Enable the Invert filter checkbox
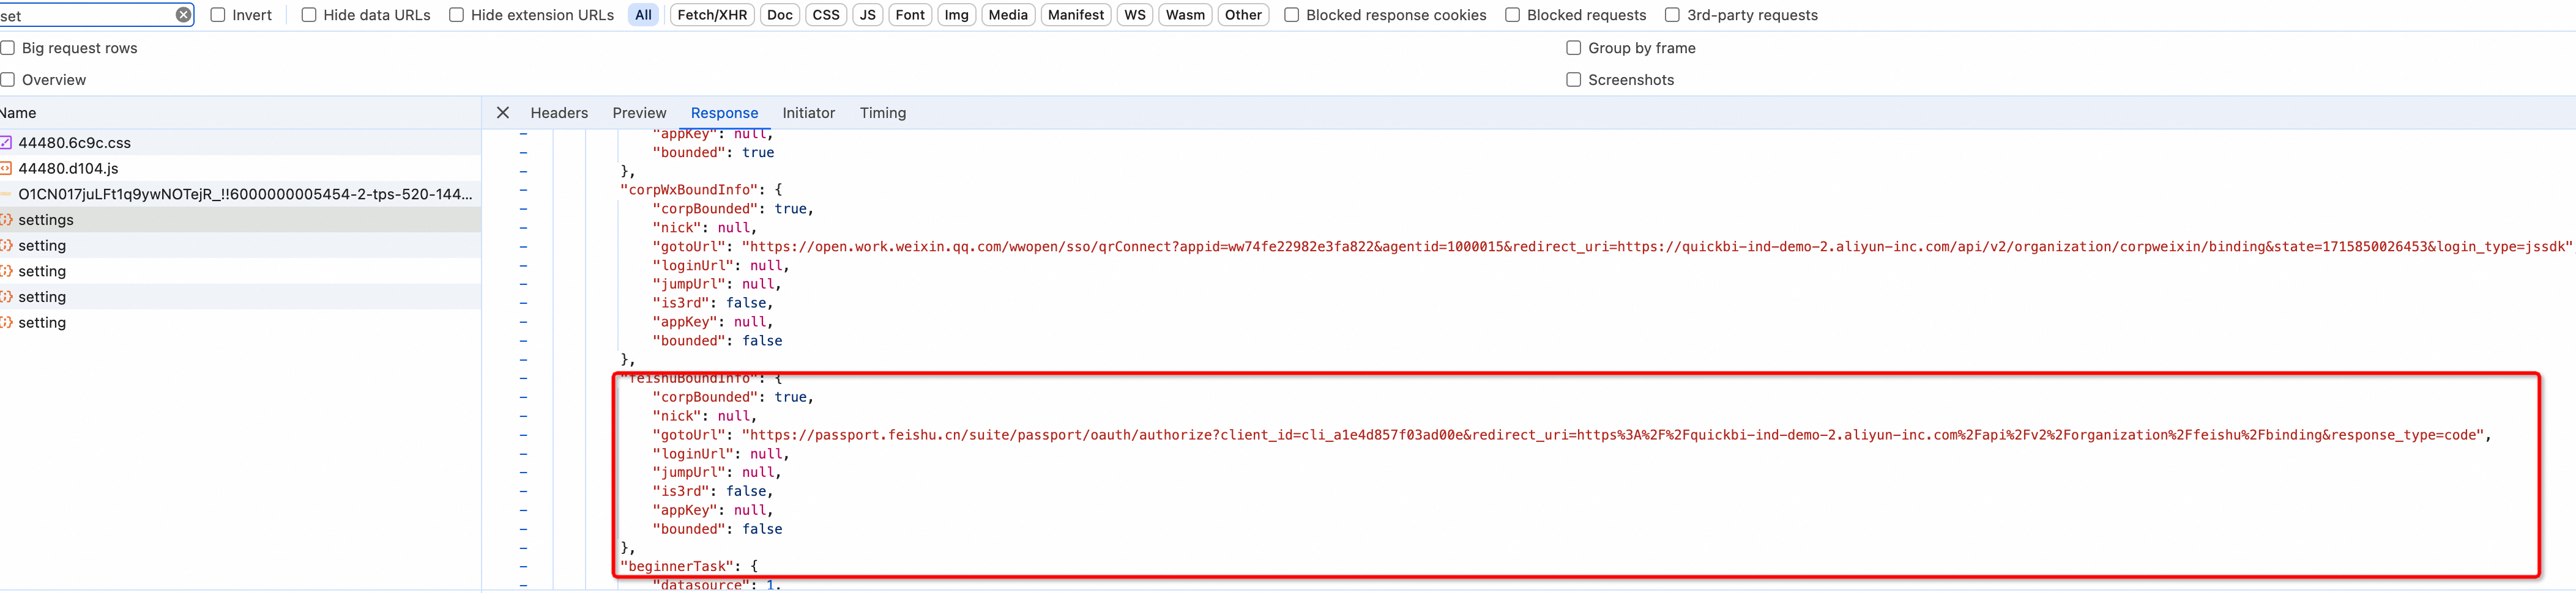 [218, 15]
